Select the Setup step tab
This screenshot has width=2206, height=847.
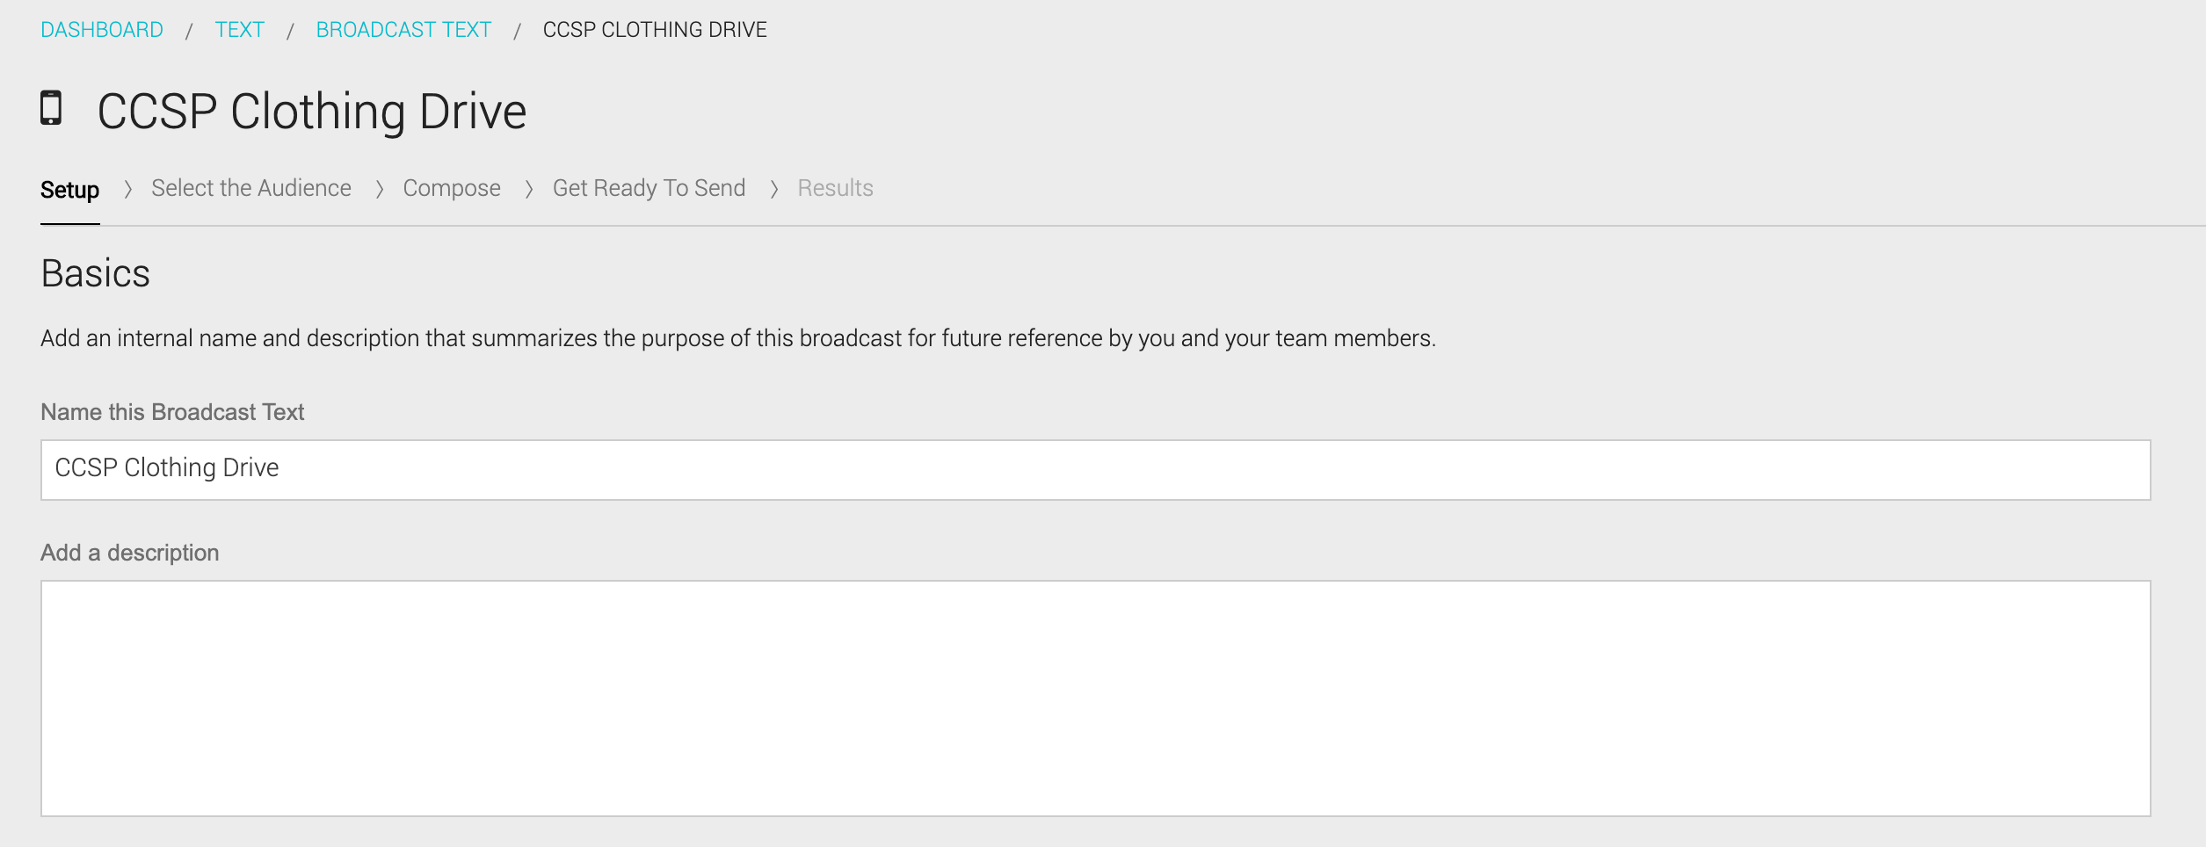coord(70,190)
